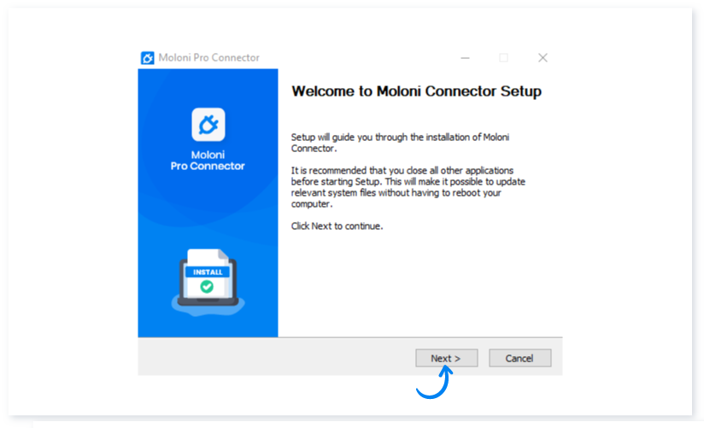Click the 'Click Next to continue.' text
Image resolution: width=704 pixels, height=428 pixels.
point(337,226)
